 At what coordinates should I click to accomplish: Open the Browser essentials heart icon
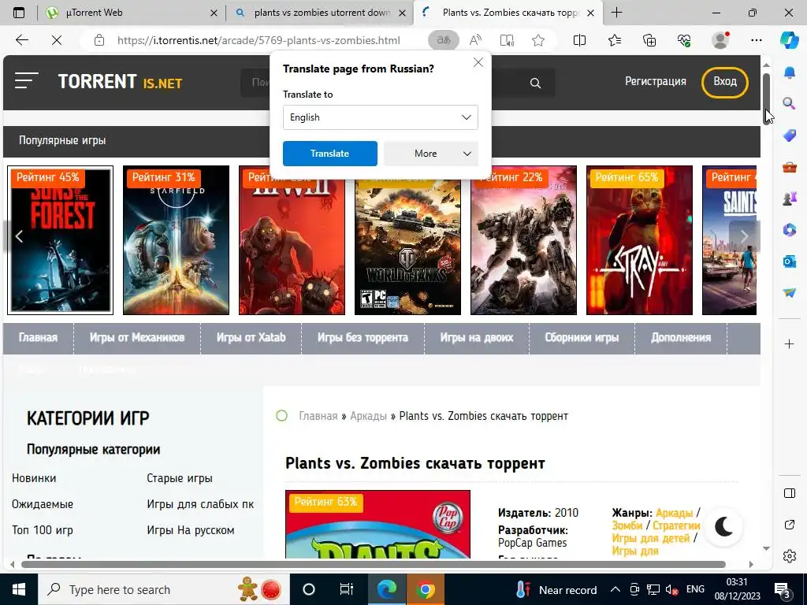(684, 40)
